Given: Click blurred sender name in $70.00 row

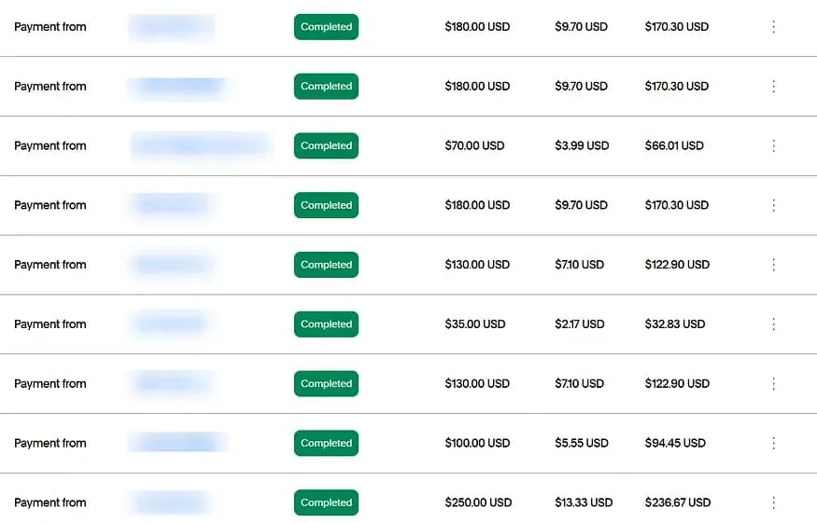Looking at the screenshot, I should [201, 145].
